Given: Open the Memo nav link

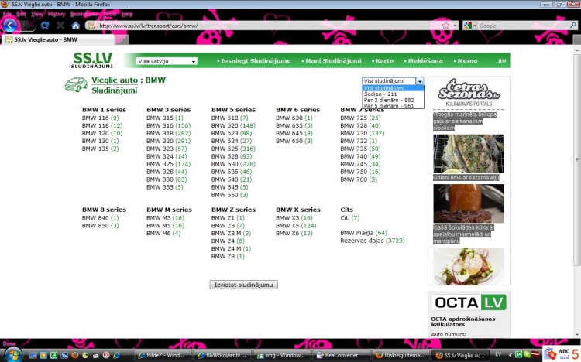Looking at the screenshot, I should click(x=466, y=61).
